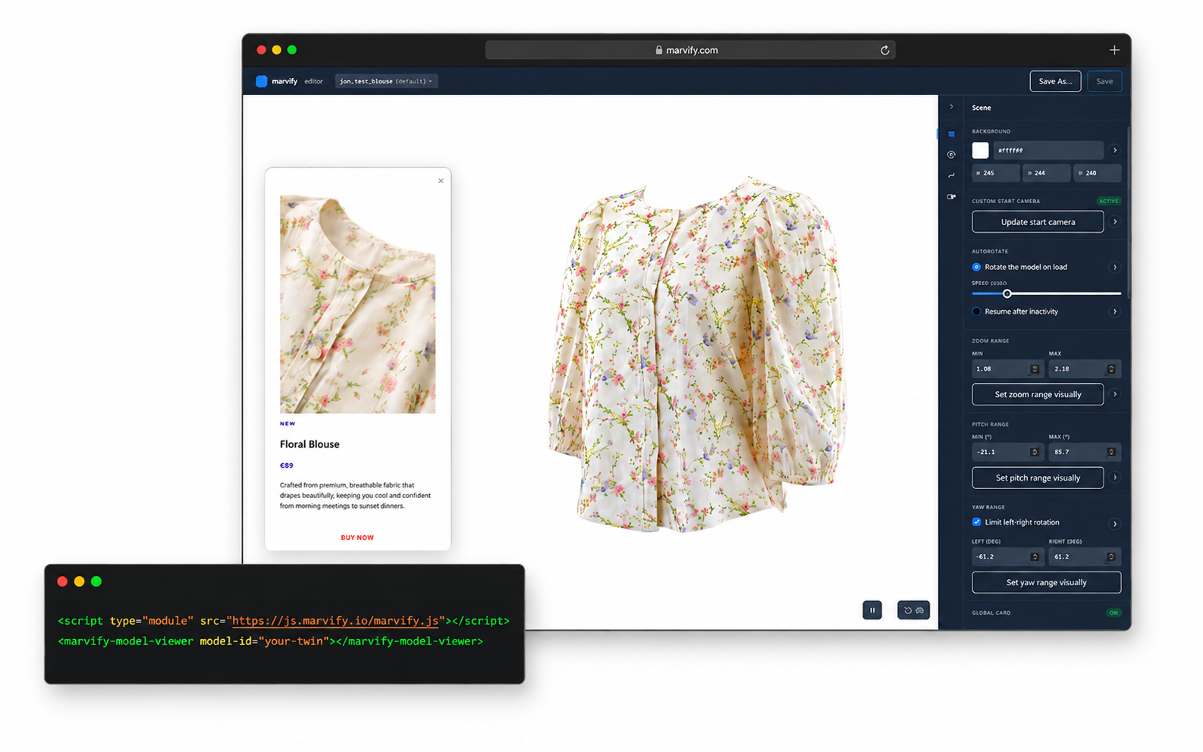Expand the yaw range info arrow
Screen dimensions: 1203x752
click(x=1114, y=524)
